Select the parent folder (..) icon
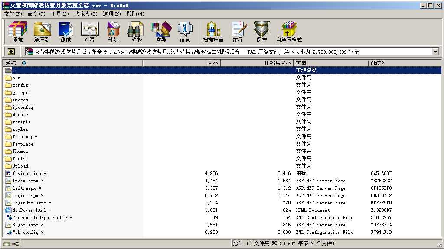This screenshot has height=249, width=444. pyautogui.click(x=8, y=70)
